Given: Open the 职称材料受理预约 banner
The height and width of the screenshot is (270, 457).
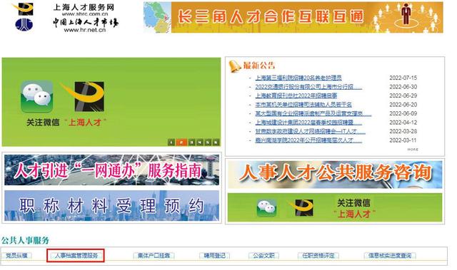Looking at the screenshot, I should (111, 206).
